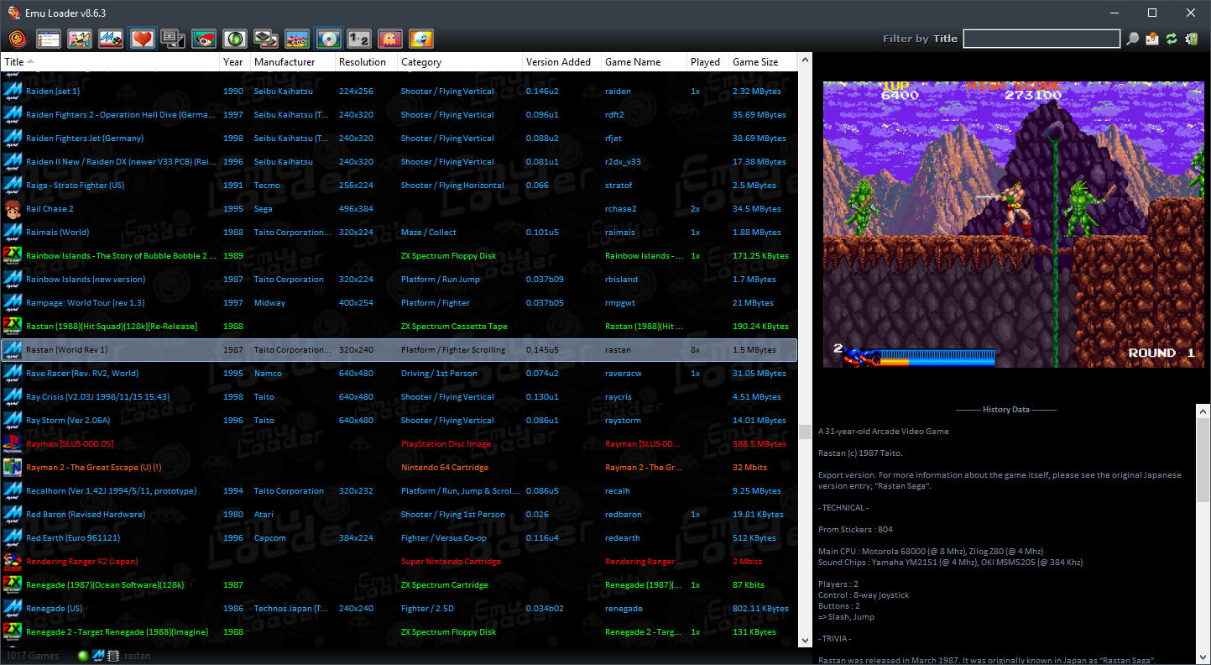The image size is (1211, 665).
Task: Click the orange box beside the magnifier
Action: point(1152,39)
